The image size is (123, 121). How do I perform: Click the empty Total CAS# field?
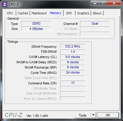point(73,93)
